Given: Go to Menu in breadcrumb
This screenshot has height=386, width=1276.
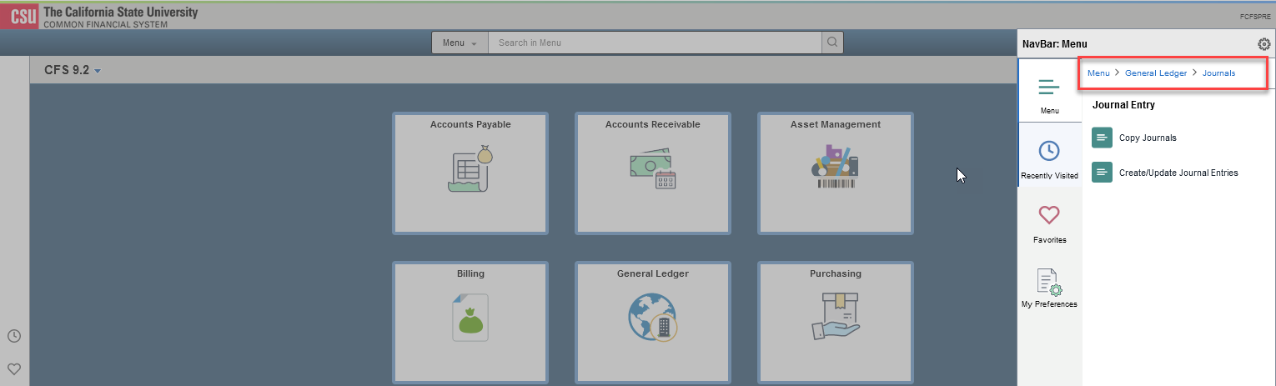Looking at the screenshot, I should 1098,73.
